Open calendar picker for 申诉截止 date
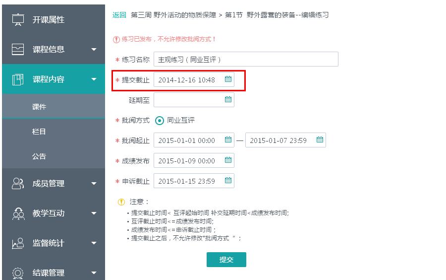Viewport: 446px width, 280px height. click(228, 181)
